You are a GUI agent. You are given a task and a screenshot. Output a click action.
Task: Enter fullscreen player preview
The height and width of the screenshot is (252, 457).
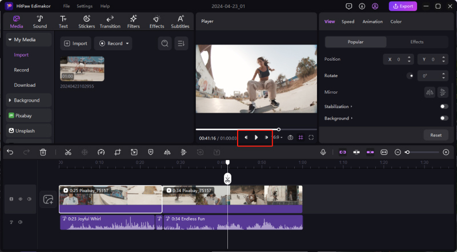pyautogui.click(x=311, y=138)
